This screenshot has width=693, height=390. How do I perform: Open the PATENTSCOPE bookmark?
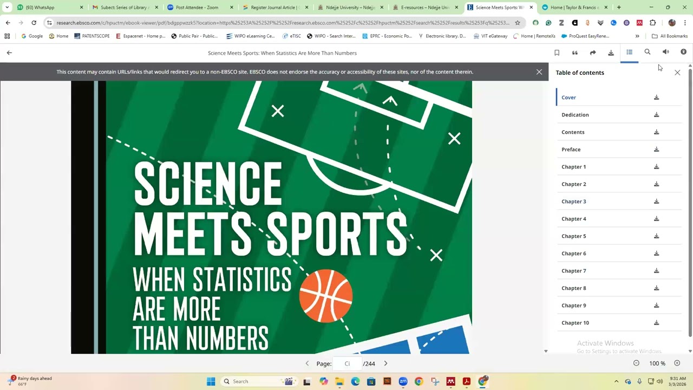pos(91,36)
